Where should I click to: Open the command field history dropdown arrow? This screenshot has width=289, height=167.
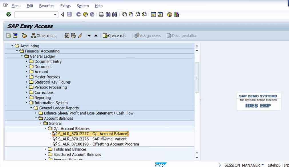coord(55,15)
